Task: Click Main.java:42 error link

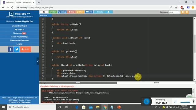Action: pos(47,90)
